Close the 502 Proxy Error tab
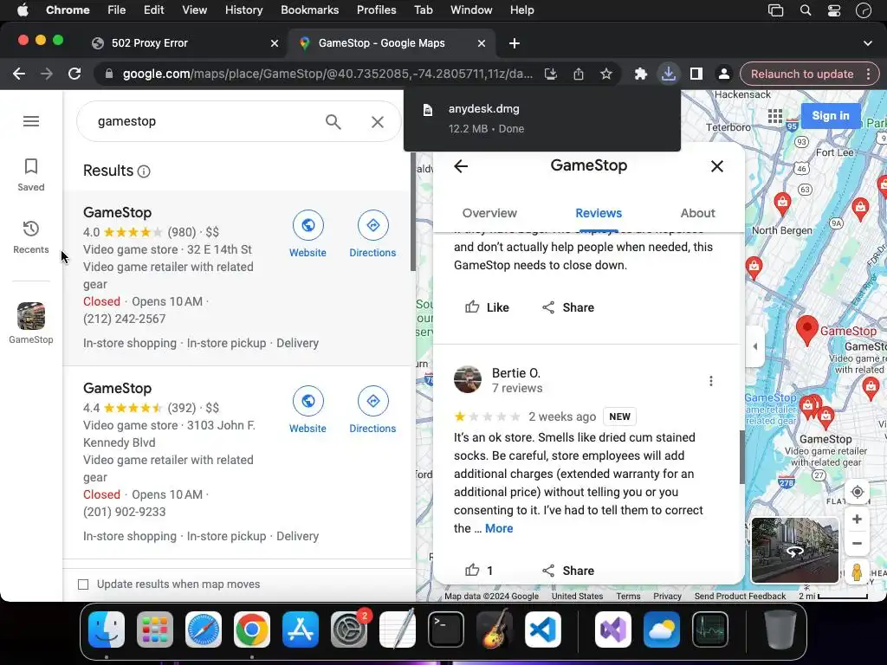This screenshot has width=887, height=665. 275,43
